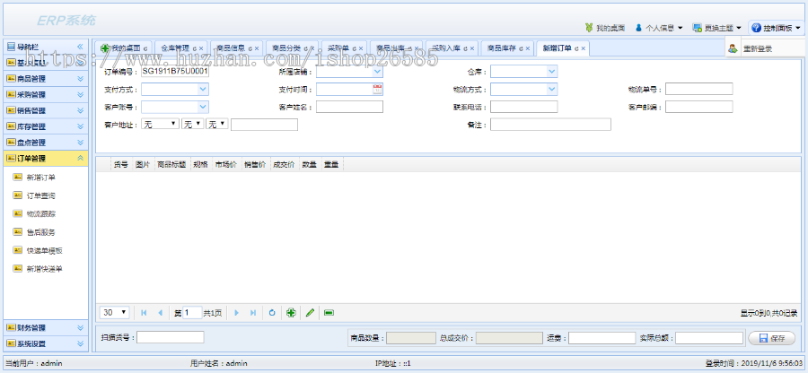Screen dimensions: 808x373
Task: Click the 我的桌面 top toolbar icon
Action: [589, 27]
